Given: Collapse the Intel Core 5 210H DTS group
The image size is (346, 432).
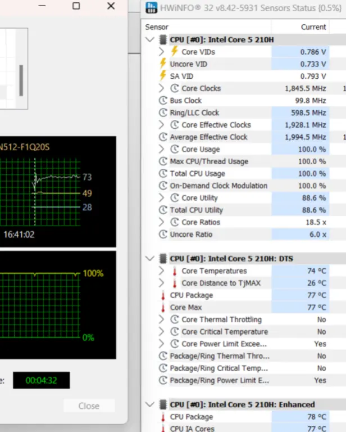Looking at the screenshot, I should (x=150, y=258).
